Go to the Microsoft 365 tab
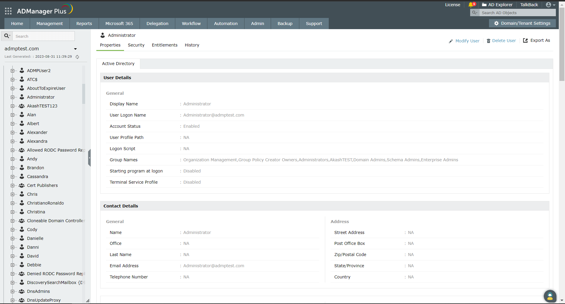The image size is (565, 304). pos(119,24)
